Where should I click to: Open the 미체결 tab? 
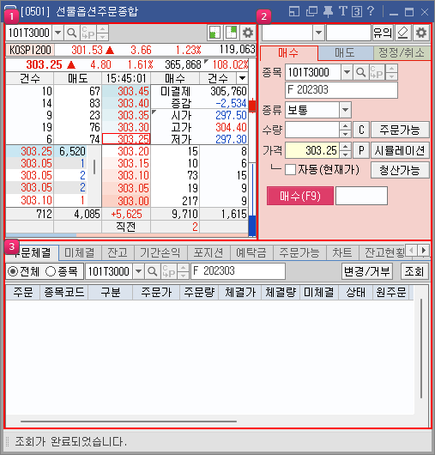point(80,252)
